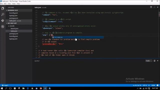Viewport: 160px width, 90px height.
Task: Click the Ln 24, Col 16 indicator
Action: pos(137,85)
